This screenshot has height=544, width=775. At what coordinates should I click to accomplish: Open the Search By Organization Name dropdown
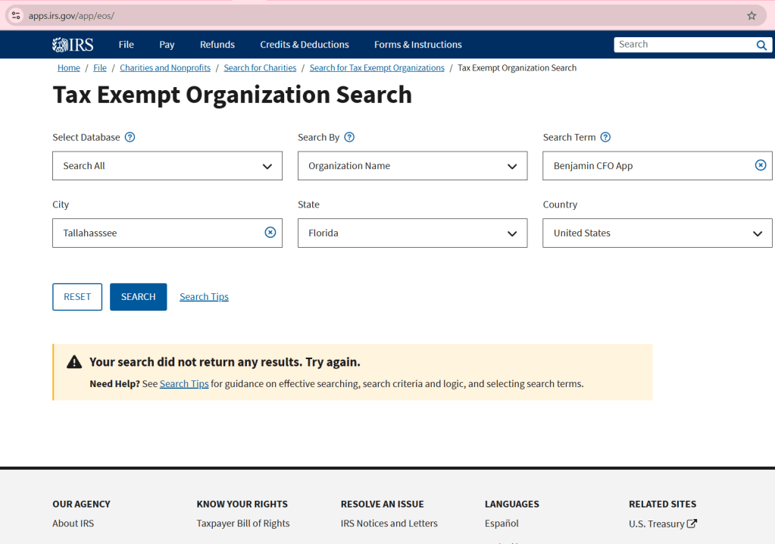(412, 166)
